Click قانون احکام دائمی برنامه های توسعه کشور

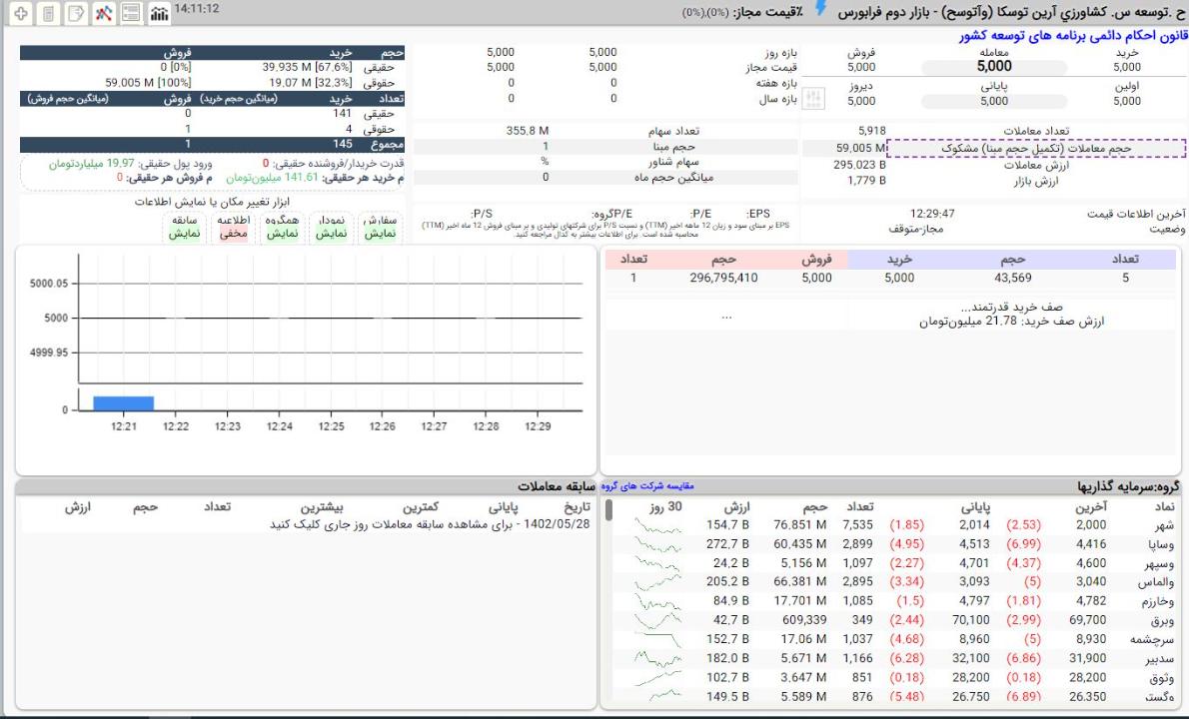tap(1072, 35)
